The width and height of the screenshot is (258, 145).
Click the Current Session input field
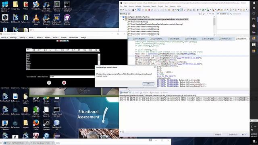click(72, 77)
